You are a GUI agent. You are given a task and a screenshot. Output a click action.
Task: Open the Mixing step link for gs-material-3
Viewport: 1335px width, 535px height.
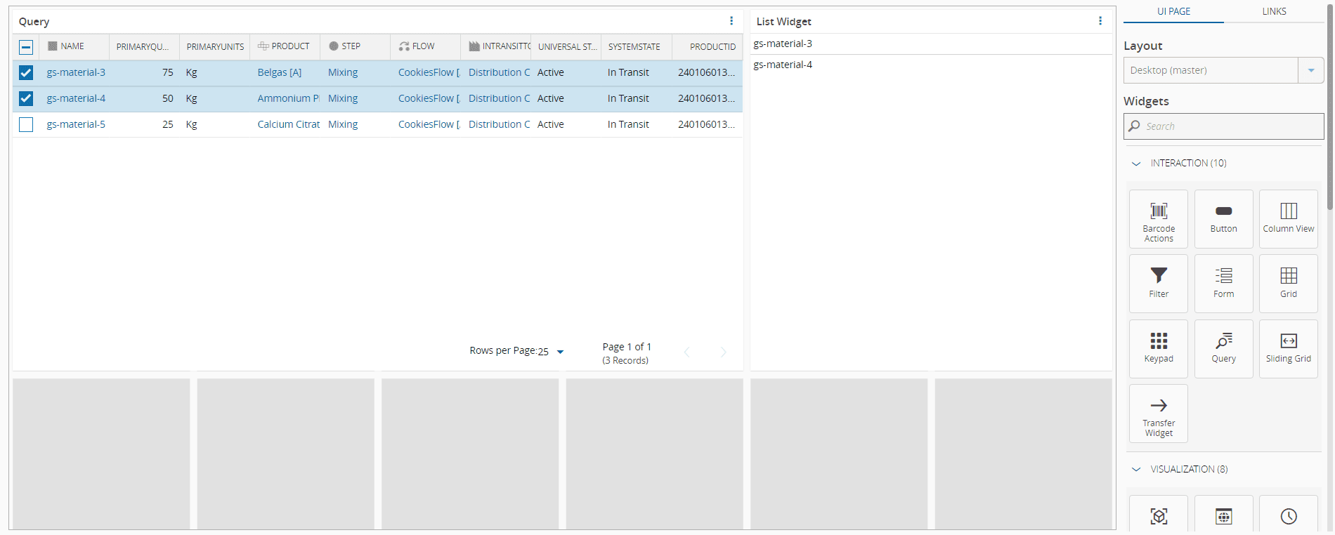click(x=343, y=72)
